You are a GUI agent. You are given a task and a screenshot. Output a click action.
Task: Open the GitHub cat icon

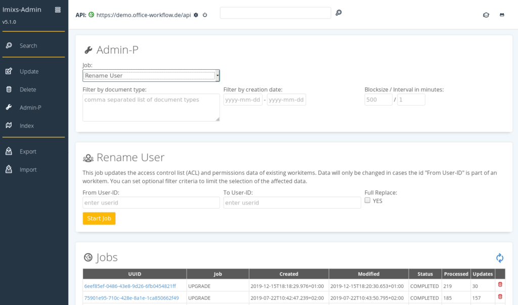(x=502, y=15)
